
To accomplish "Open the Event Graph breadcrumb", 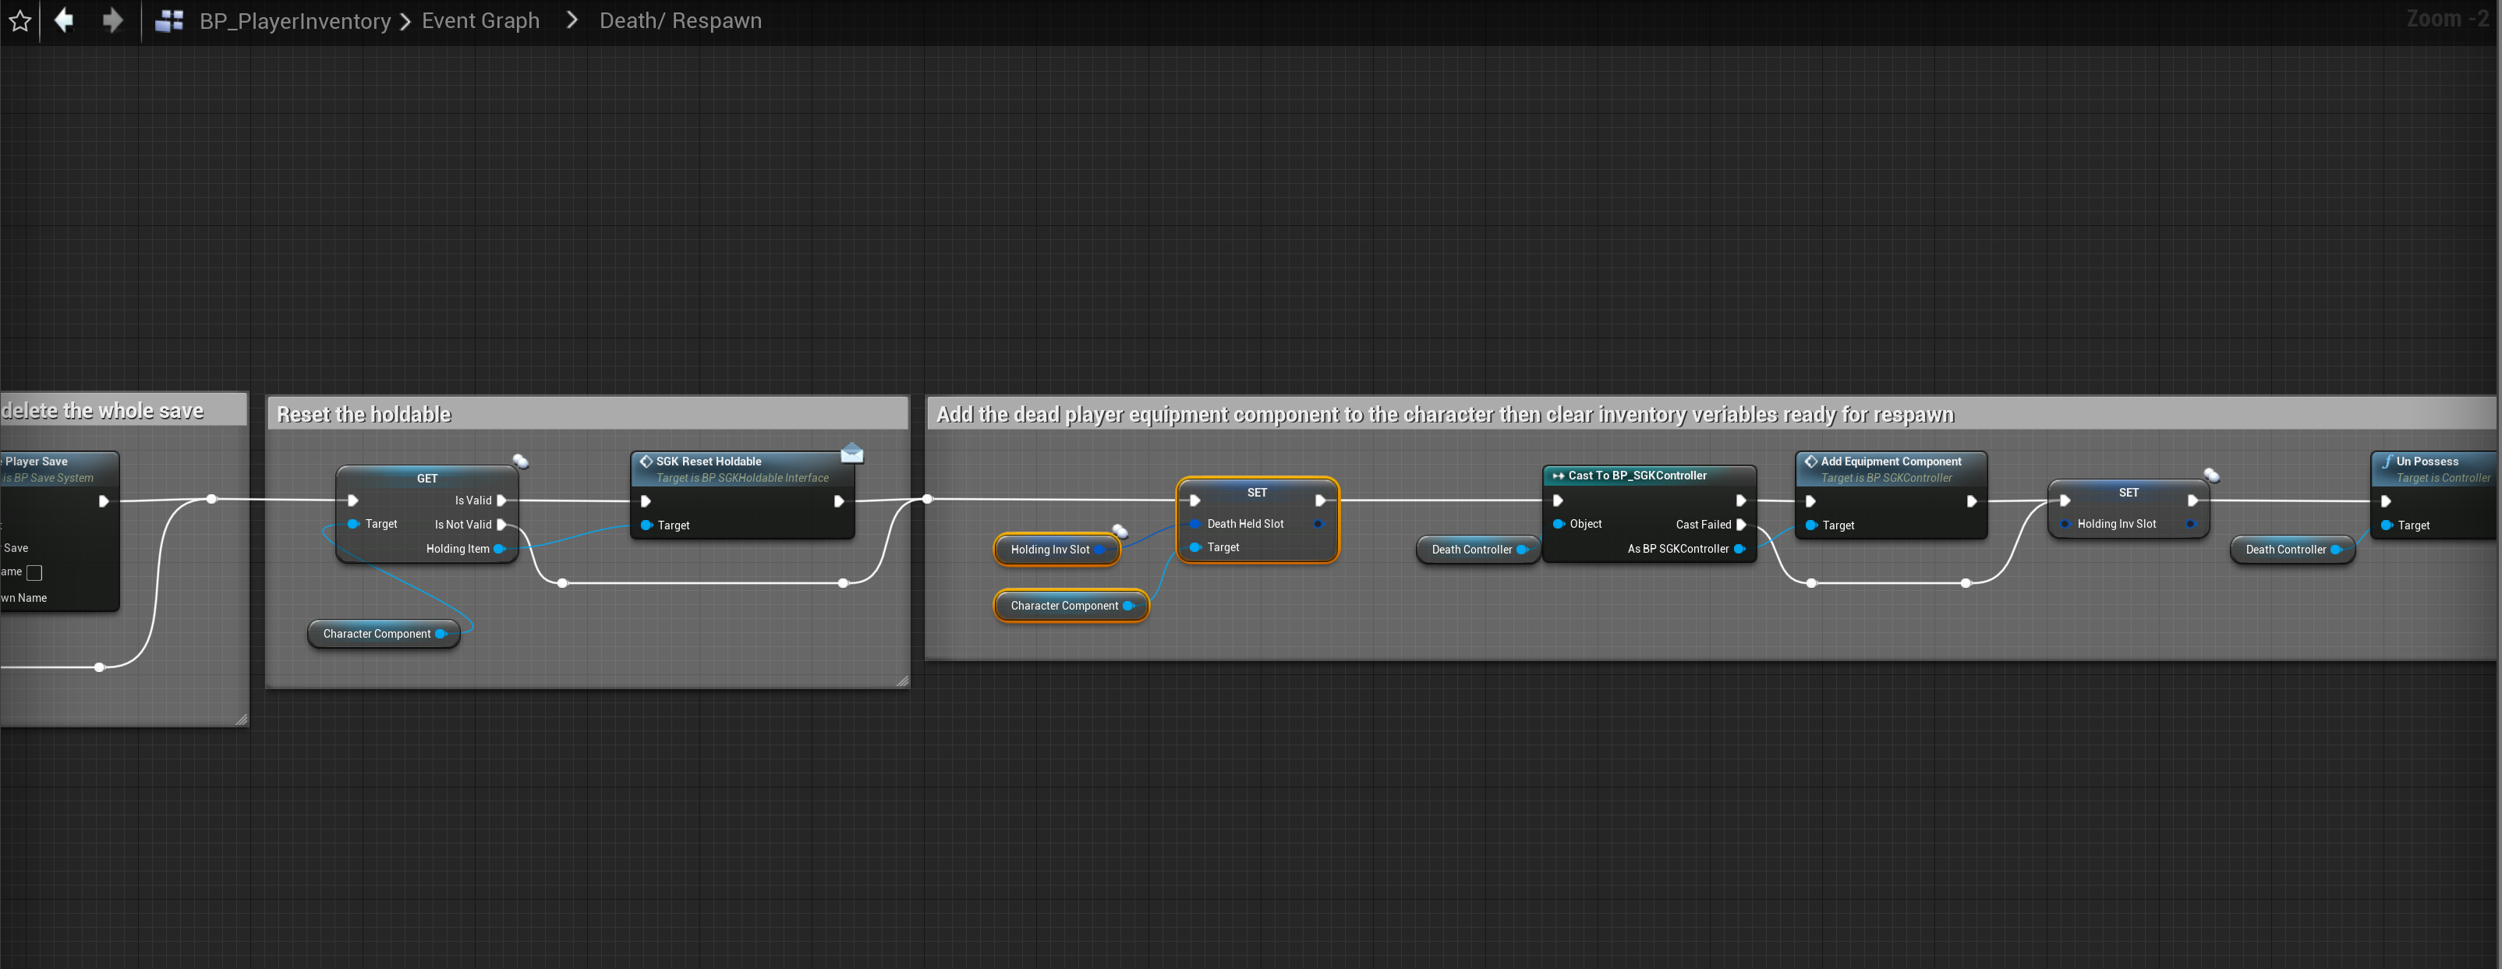I will [x=480, y=20].
